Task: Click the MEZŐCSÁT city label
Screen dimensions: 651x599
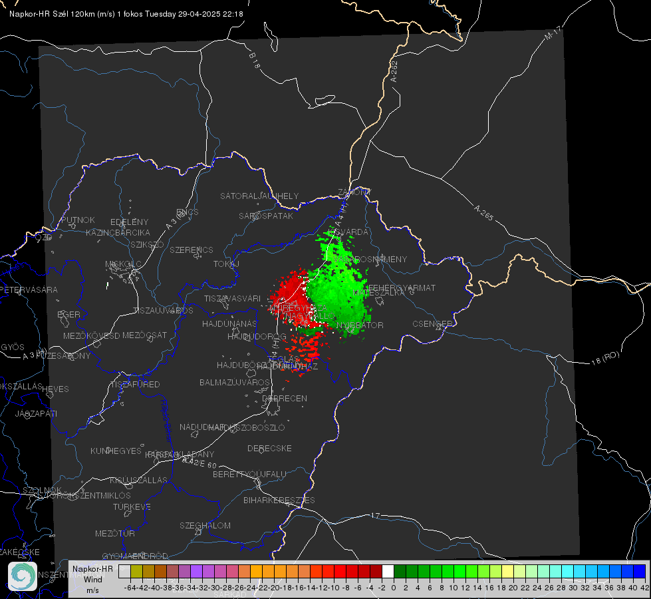Action: coord(144,335)
